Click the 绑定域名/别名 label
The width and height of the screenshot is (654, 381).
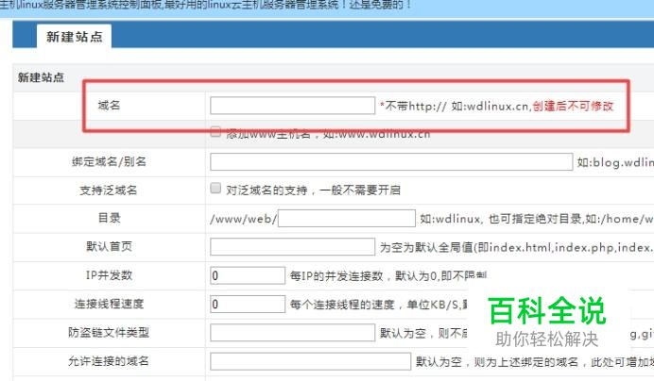[109, 161]
